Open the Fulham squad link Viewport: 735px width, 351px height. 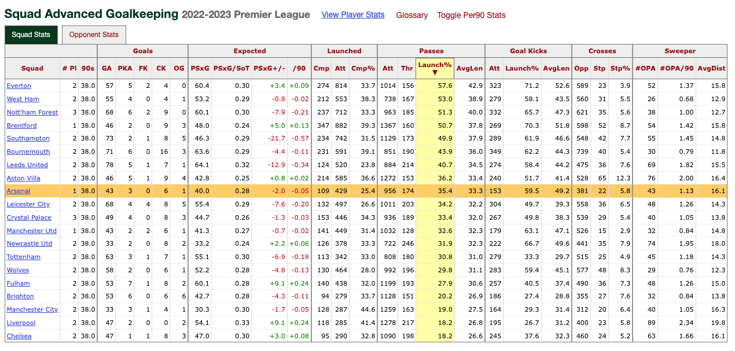point(18,283)
